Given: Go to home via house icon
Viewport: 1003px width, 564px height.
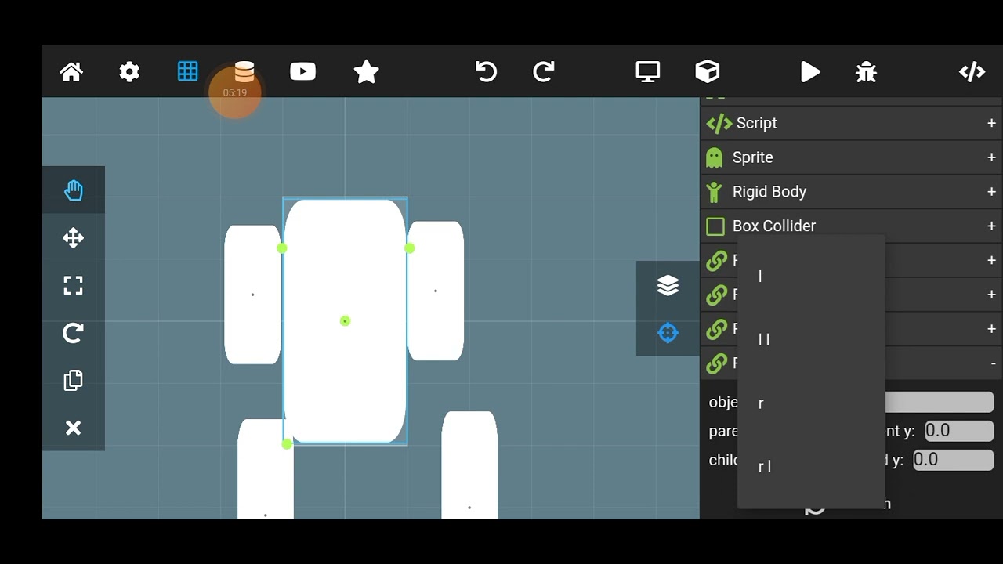Looking at the screenshot, I should (x=71, y=72).
